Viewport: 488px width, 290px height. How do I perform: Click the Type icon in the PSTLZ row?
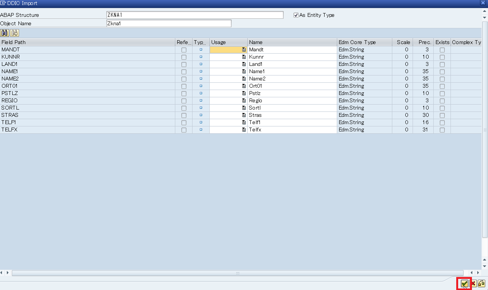pyautogui.click(x=201, y=93)
